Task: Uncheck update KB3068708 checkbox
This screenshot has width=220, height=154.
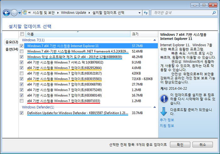Action: point(22,84)
